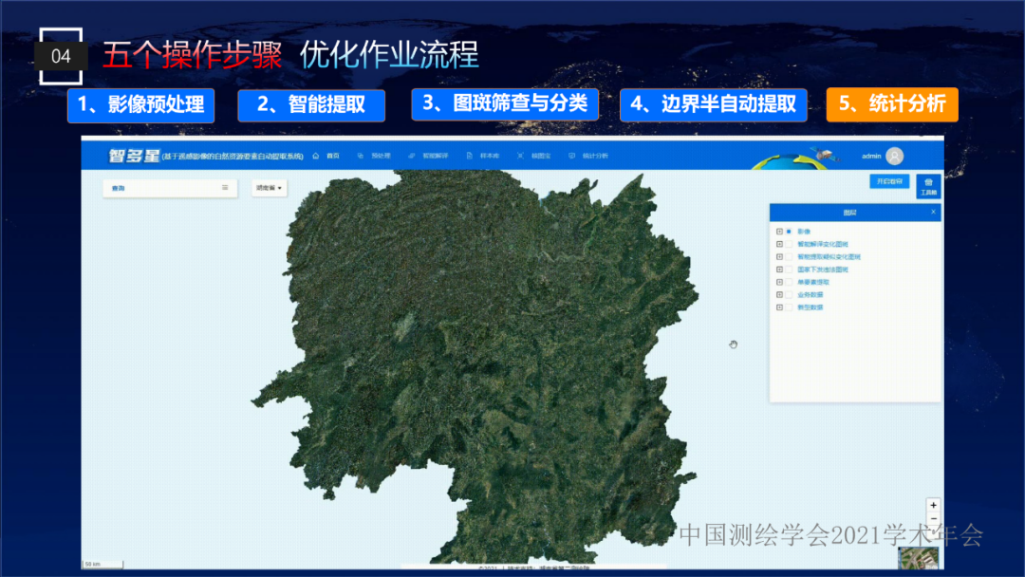The height and width of the screenshot is (577, 1025).
Task: Toggle the 影像 layer checkbox
Action: pos(789,232)
